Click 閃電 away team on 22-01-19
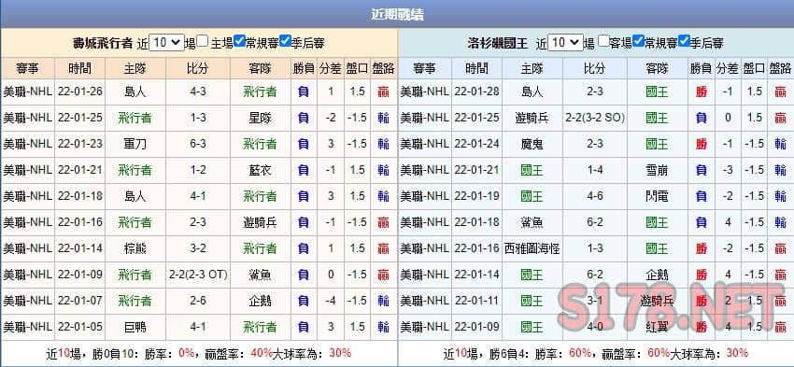794x367 pixels. pyautogui.click(x=658, y=196)
